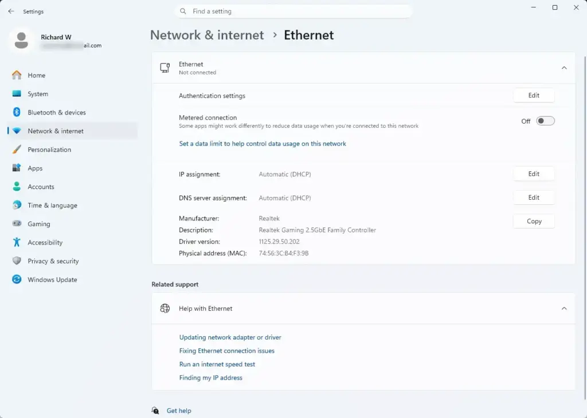This screenshot has height=418, width=587.
Task: Select the Manufacturer value Realtek
Action: tap(269, 218)
